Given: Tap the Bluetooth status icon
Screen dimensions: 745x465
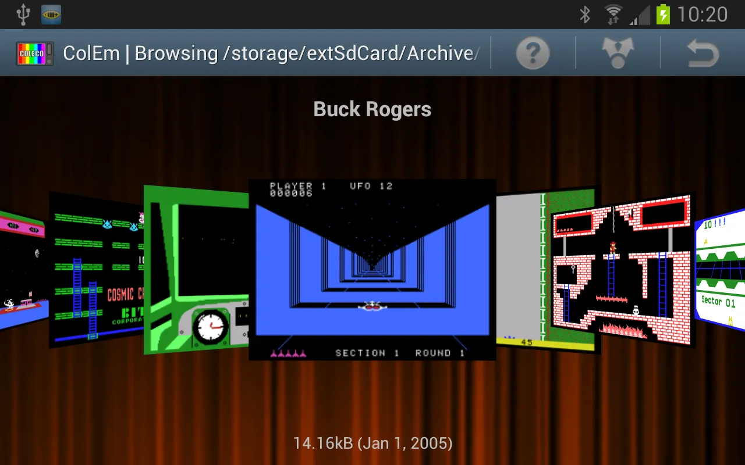Looking at the screenshot, I should tap(585, 15).
